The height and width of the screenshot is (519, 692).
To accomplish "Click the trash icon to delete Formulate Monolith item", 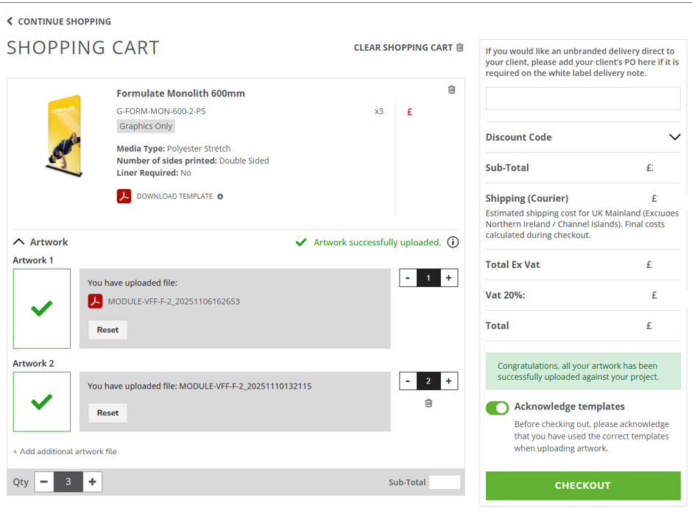I will point(451,89).
